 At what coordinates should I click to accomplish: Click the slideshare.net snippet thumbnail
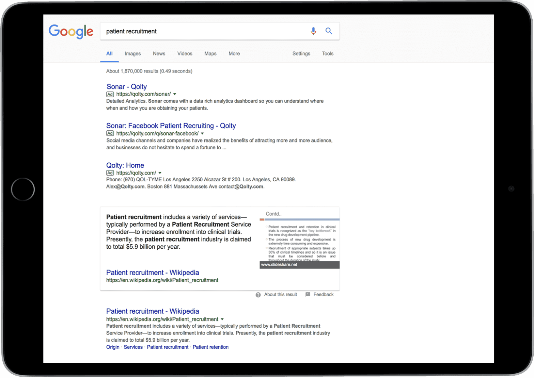299,238
